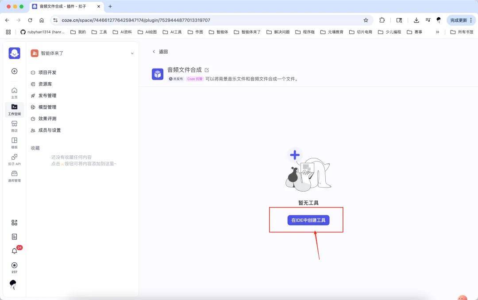The height and width of the screenshot is (300, 478).
Task: Click the plus create icon in sidebar
Action: pyautogui.click(x=14, y=71)
